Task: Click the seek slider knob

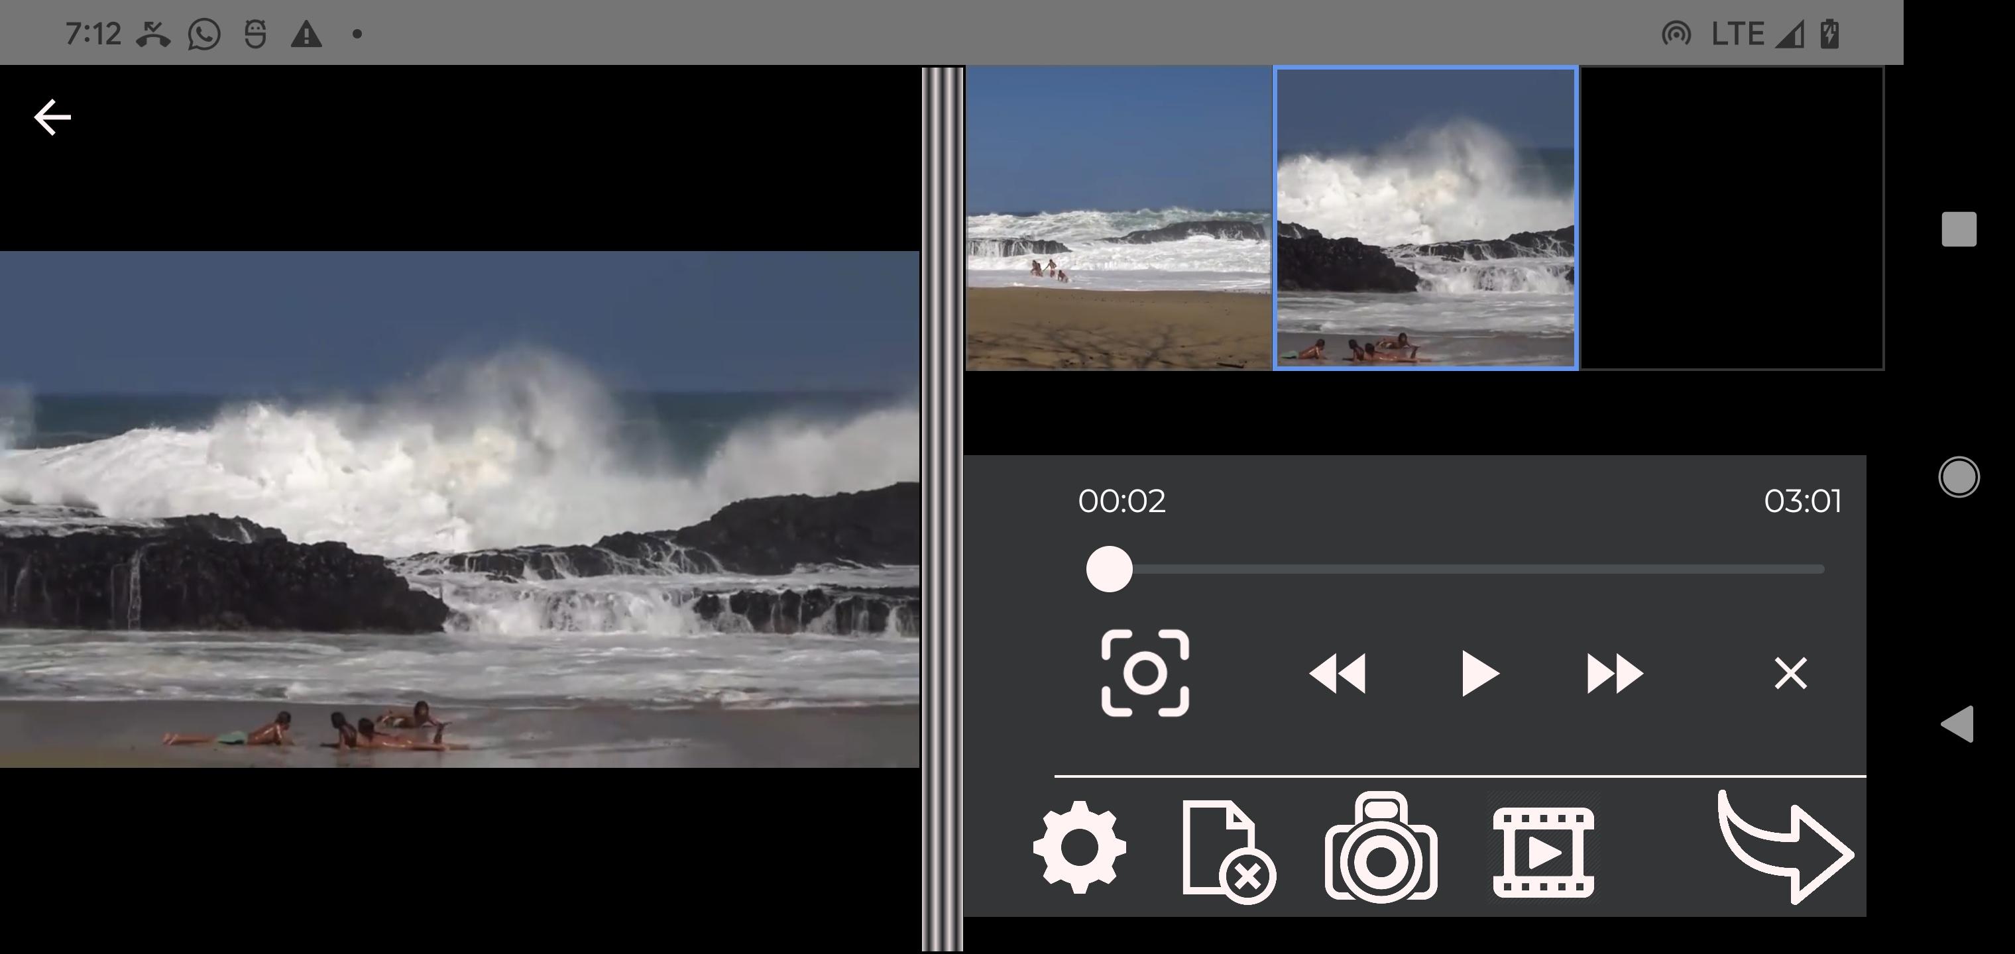Action: pyautogui.click(x=1108, y=569)
